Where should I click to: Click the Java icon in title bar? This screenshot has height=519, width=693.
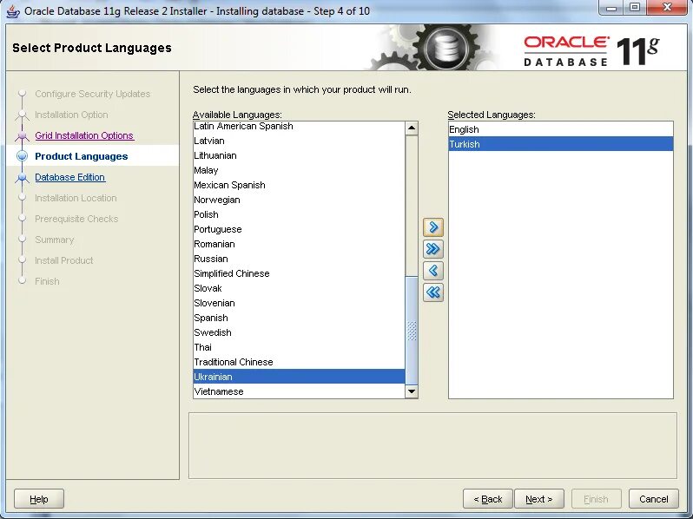(x=13, y=11)
